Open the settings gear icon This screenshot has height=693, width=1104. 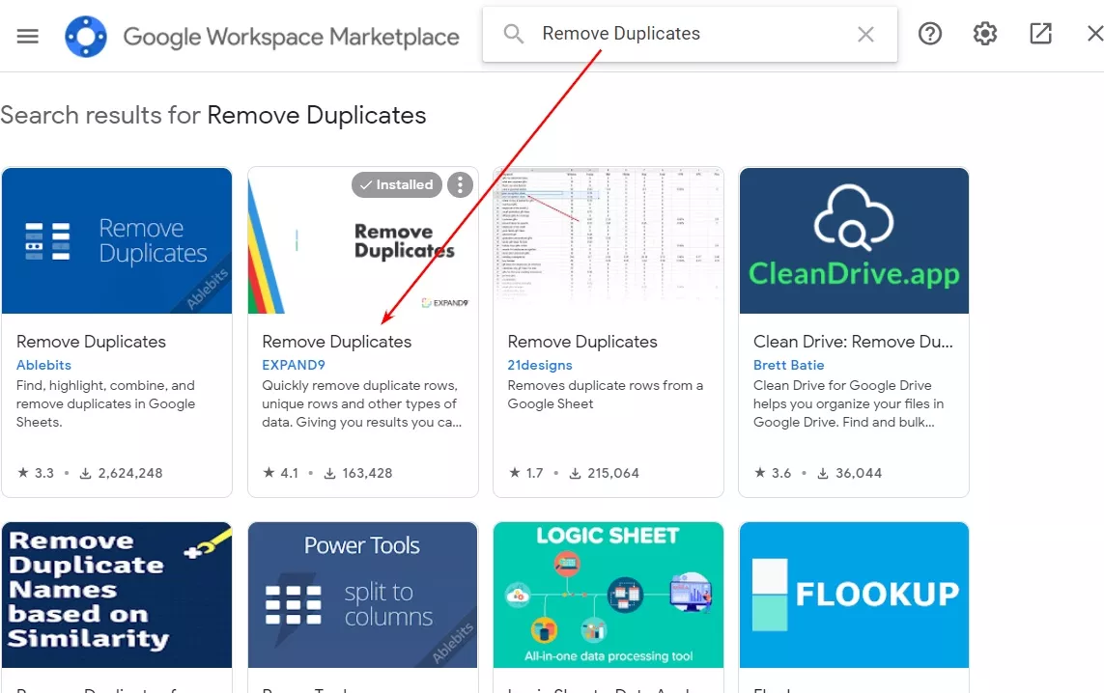(985, 34)
